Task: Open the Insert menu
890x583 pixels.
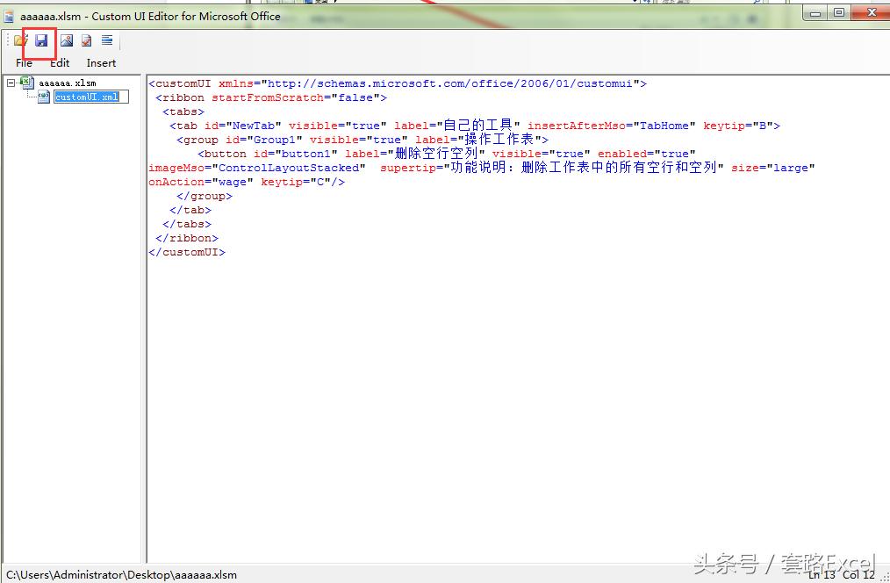Action: coord(101,63)
